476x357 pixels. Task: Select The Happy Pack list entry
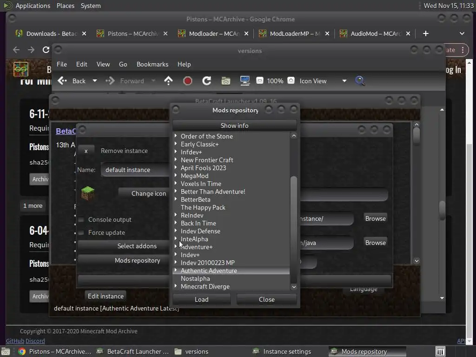203,207
